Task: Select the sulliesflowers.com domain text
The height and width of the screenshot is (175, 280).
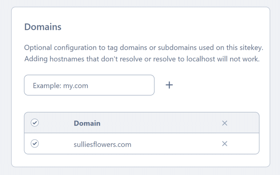Action: (x=102, y=144)
